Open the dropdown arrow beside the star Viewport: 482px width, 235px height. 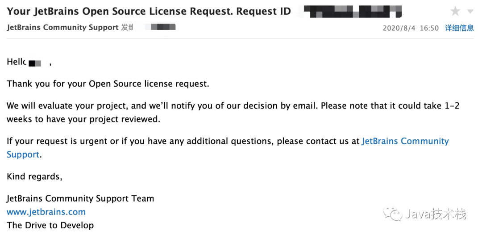470,12
